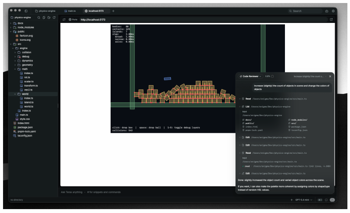Click the http://localhost:5173 address bar
The width and height of the screenshot is (350, 213).
pos(203,19)
